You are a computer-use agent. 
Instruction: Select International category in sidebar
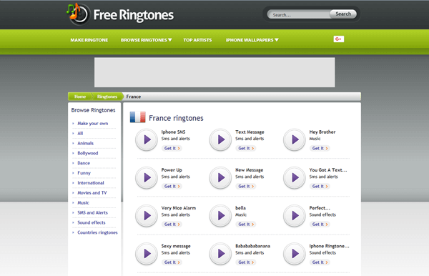pos(91,183)
